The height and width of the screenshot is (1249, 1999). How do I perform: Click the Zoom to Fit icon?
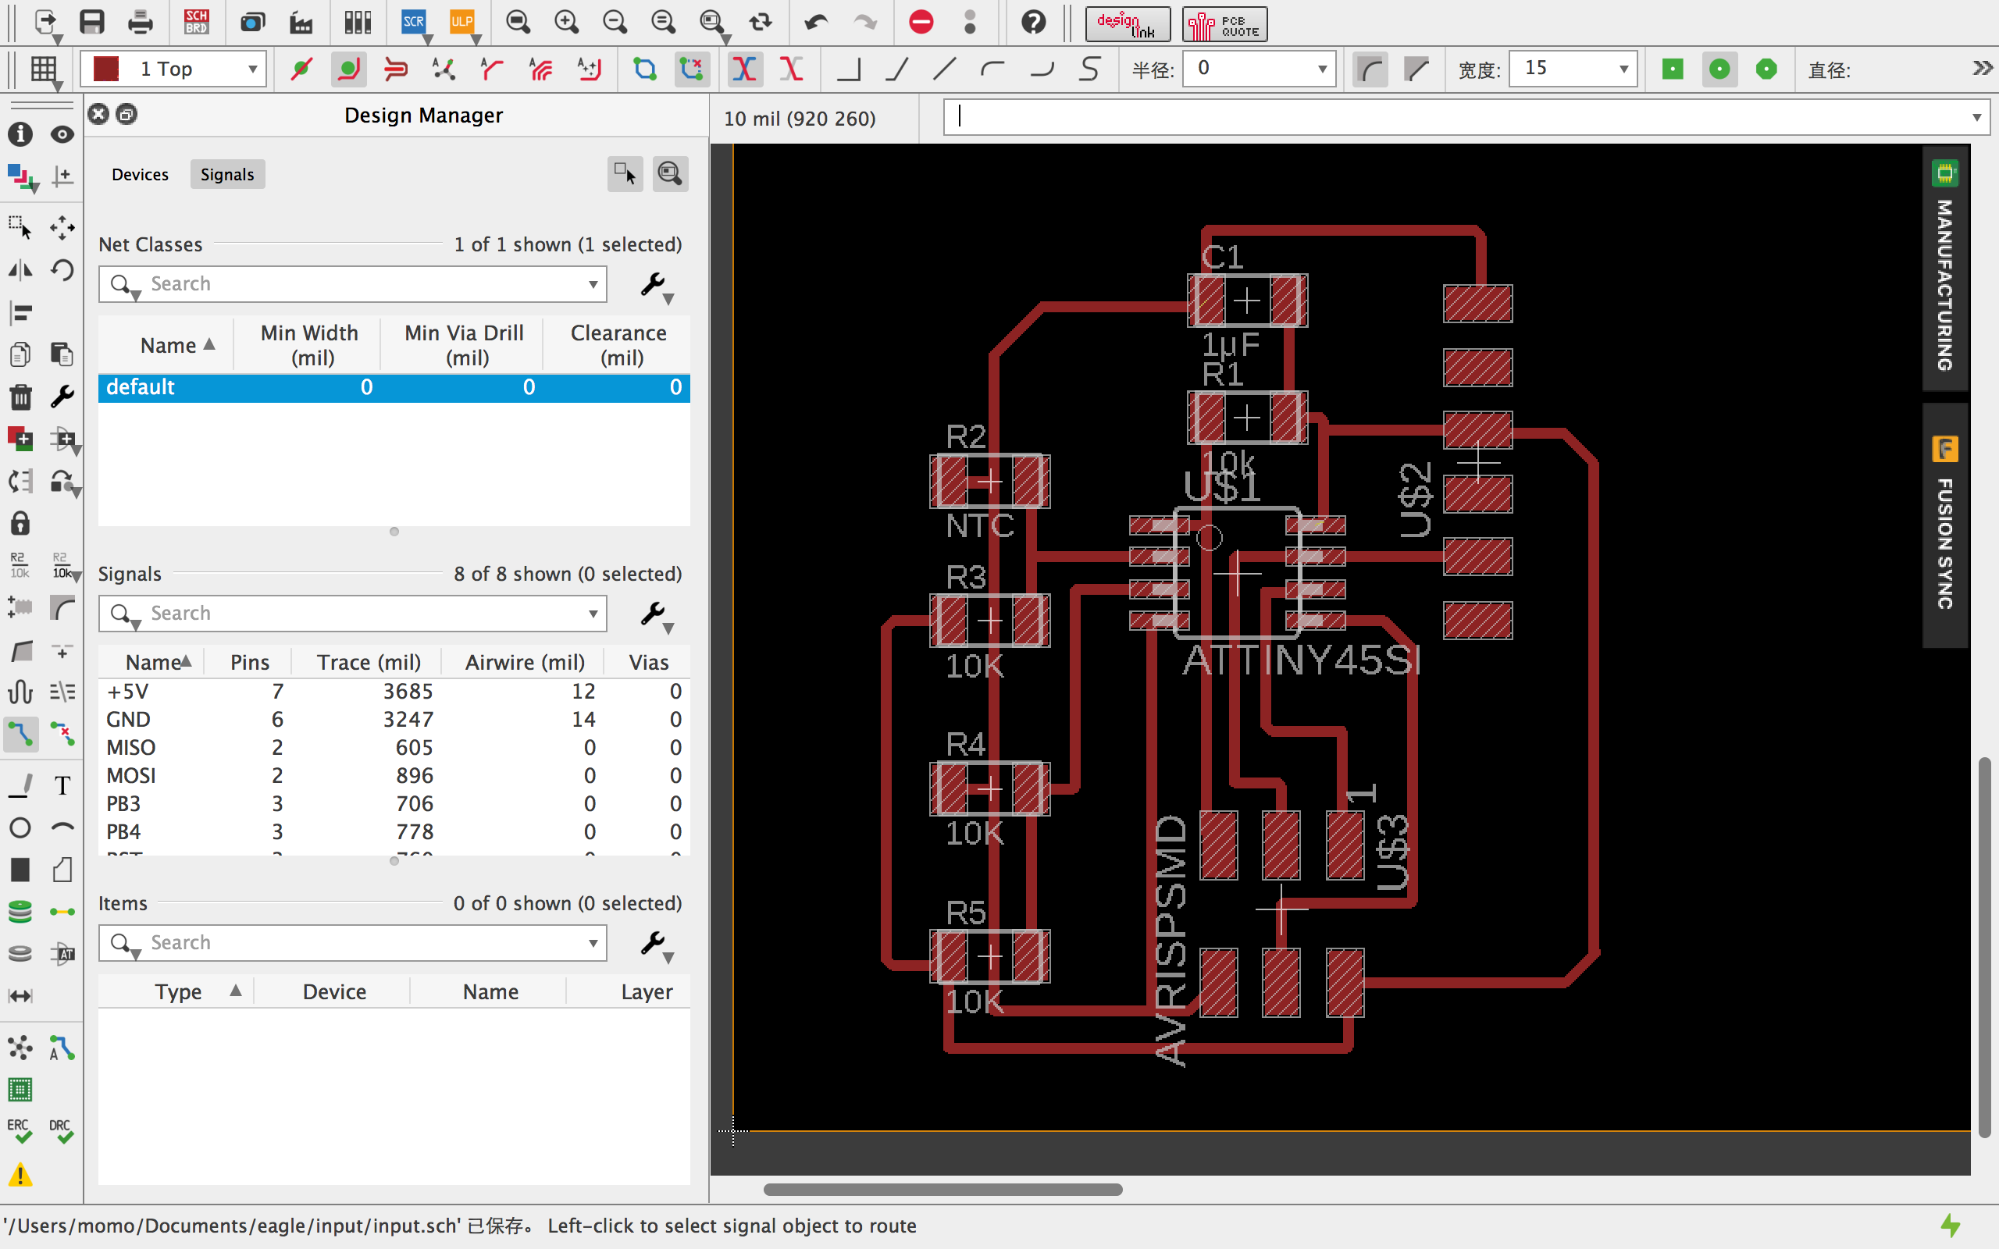[518, 23]
